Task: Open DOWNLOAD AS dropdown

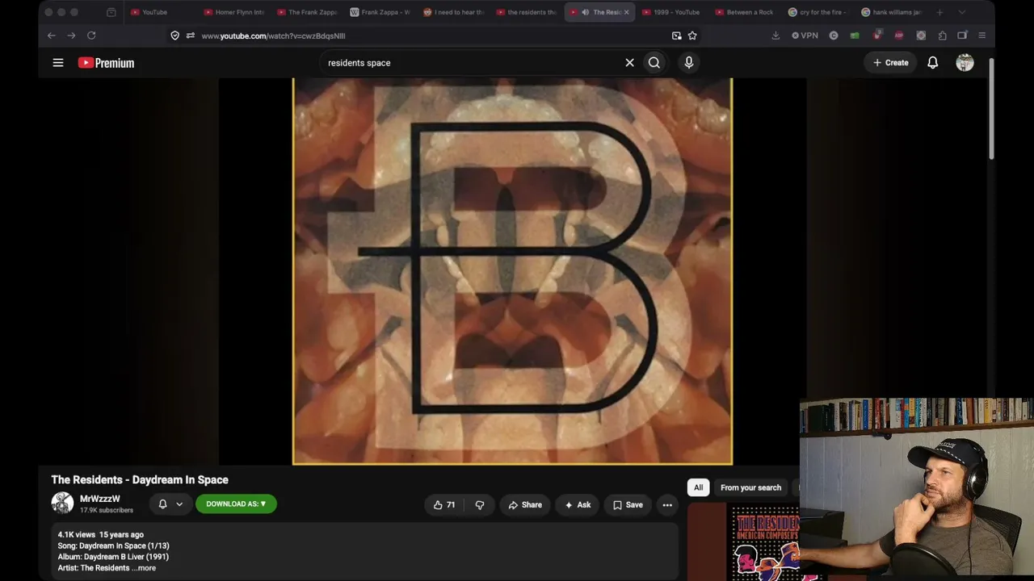Action: (x=236, y=504)
